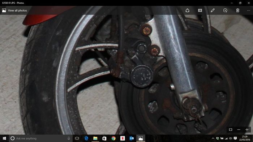Viewport: 253px width, 142px height.
Task: Click the Share icon in Photos toolbar
Action: point(187,10)
